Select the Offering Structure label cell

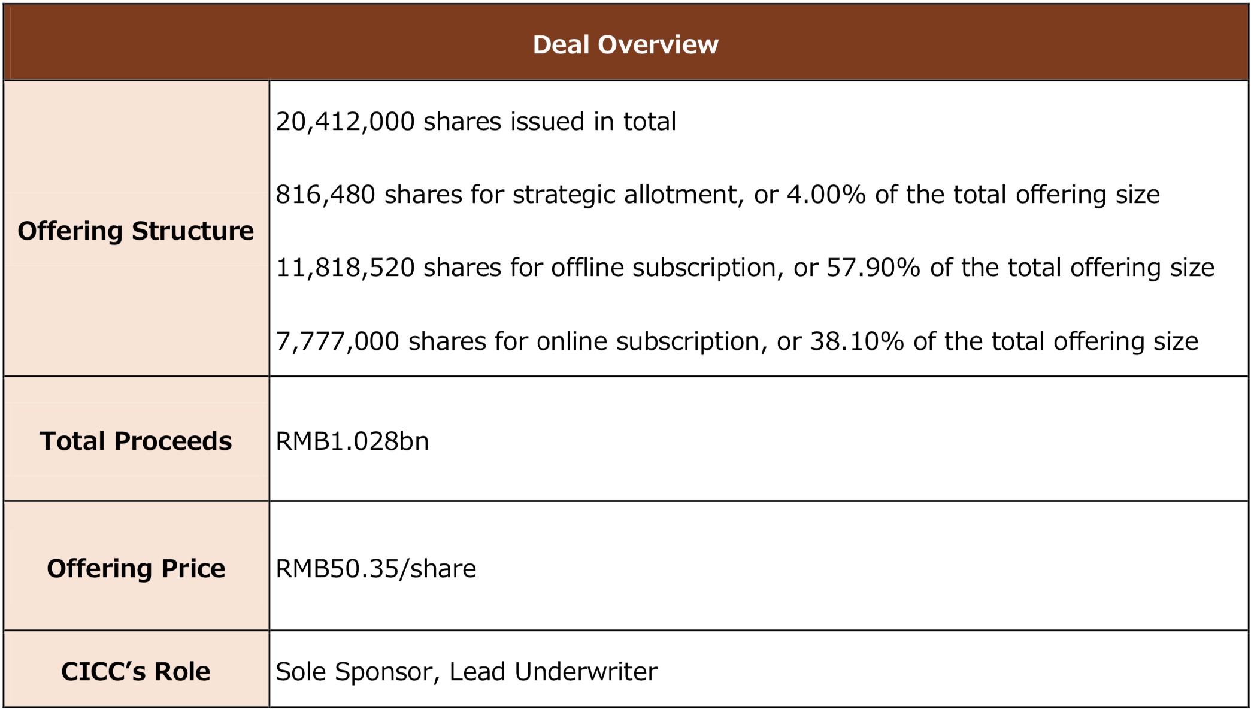point(136,231)
